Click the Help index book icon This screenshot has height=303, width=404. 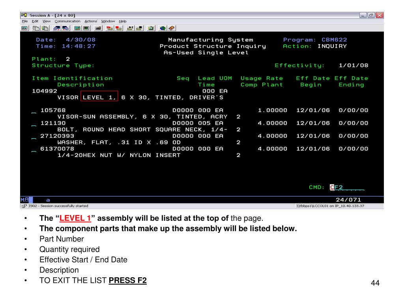(x=172, y=28)
